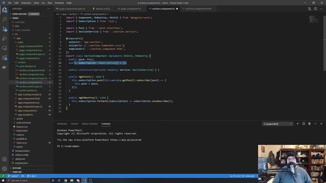
Task: Switch to page.component.spec.ts editor tab
Action: pos(72,9)
